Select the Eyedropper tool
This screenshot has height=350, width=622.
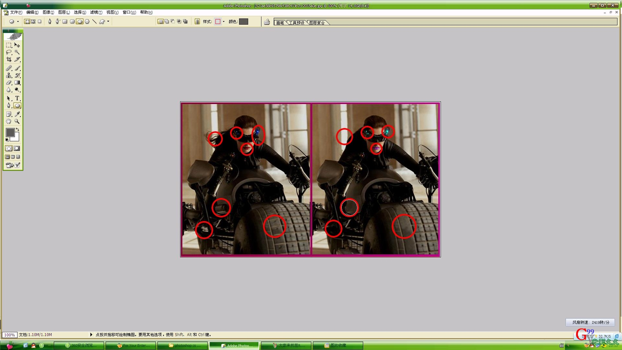17,114
